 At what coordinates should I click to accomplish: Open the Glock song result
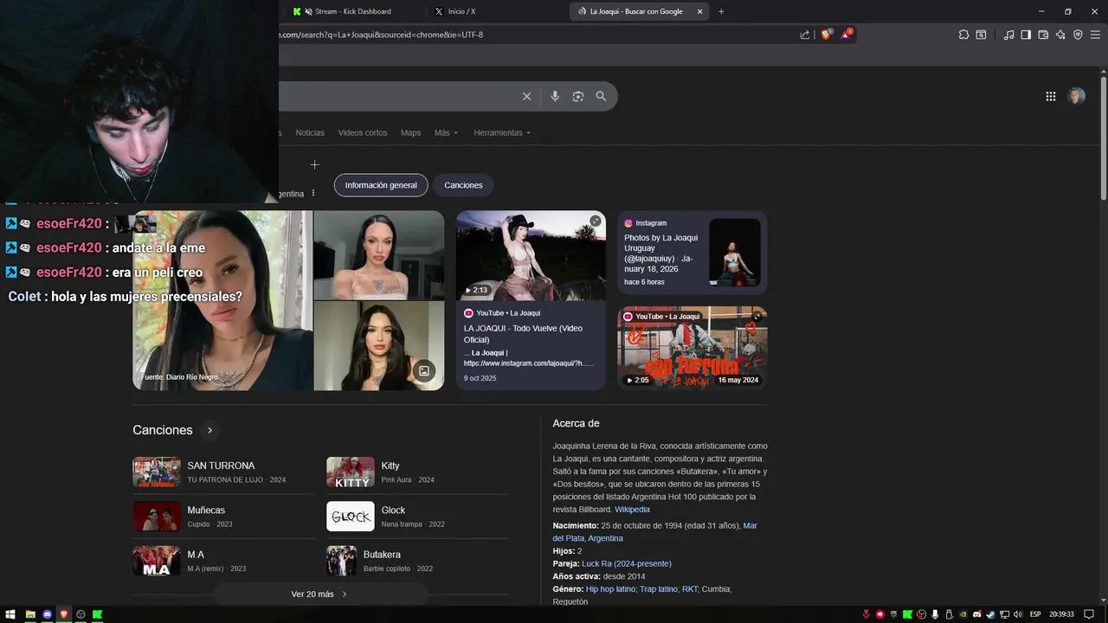pyautogui.click(x=417, y=517)
